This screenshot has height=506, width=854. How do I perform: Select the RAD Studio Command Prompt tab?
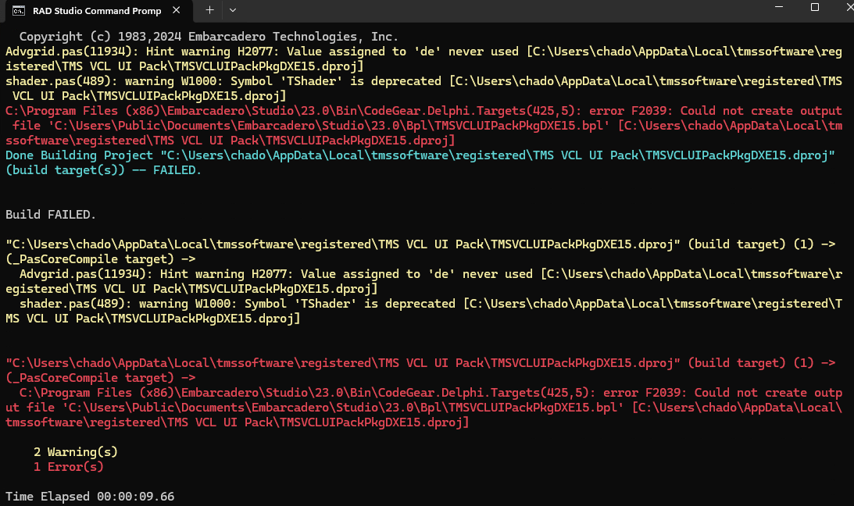tap(98, 11)
